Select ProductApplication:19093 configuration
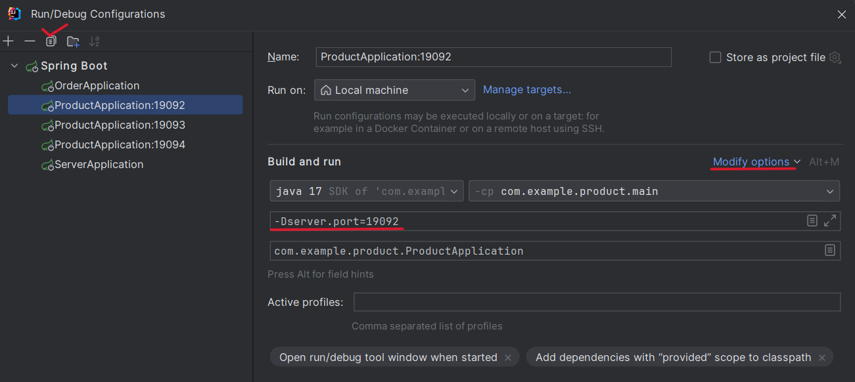The width and height of the screenshot is (855, 382). point(120,125)
